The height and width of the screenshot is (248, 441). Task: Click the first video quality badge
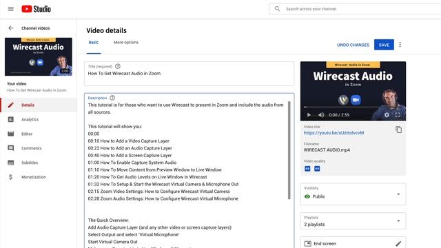click(x=307, y=169)
